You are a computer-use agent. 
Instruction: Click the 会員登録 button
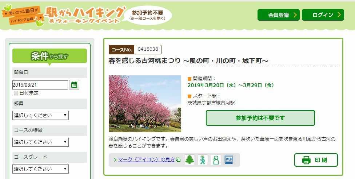[278, 15]
